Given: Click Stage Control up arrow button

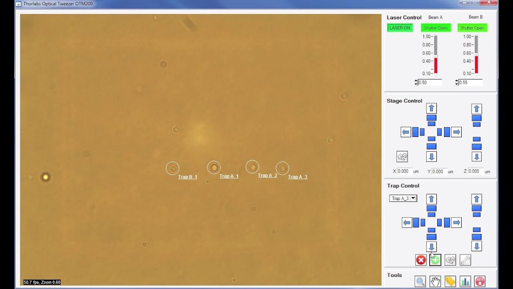Looking at the screenshot, I should tap(431, 108).
